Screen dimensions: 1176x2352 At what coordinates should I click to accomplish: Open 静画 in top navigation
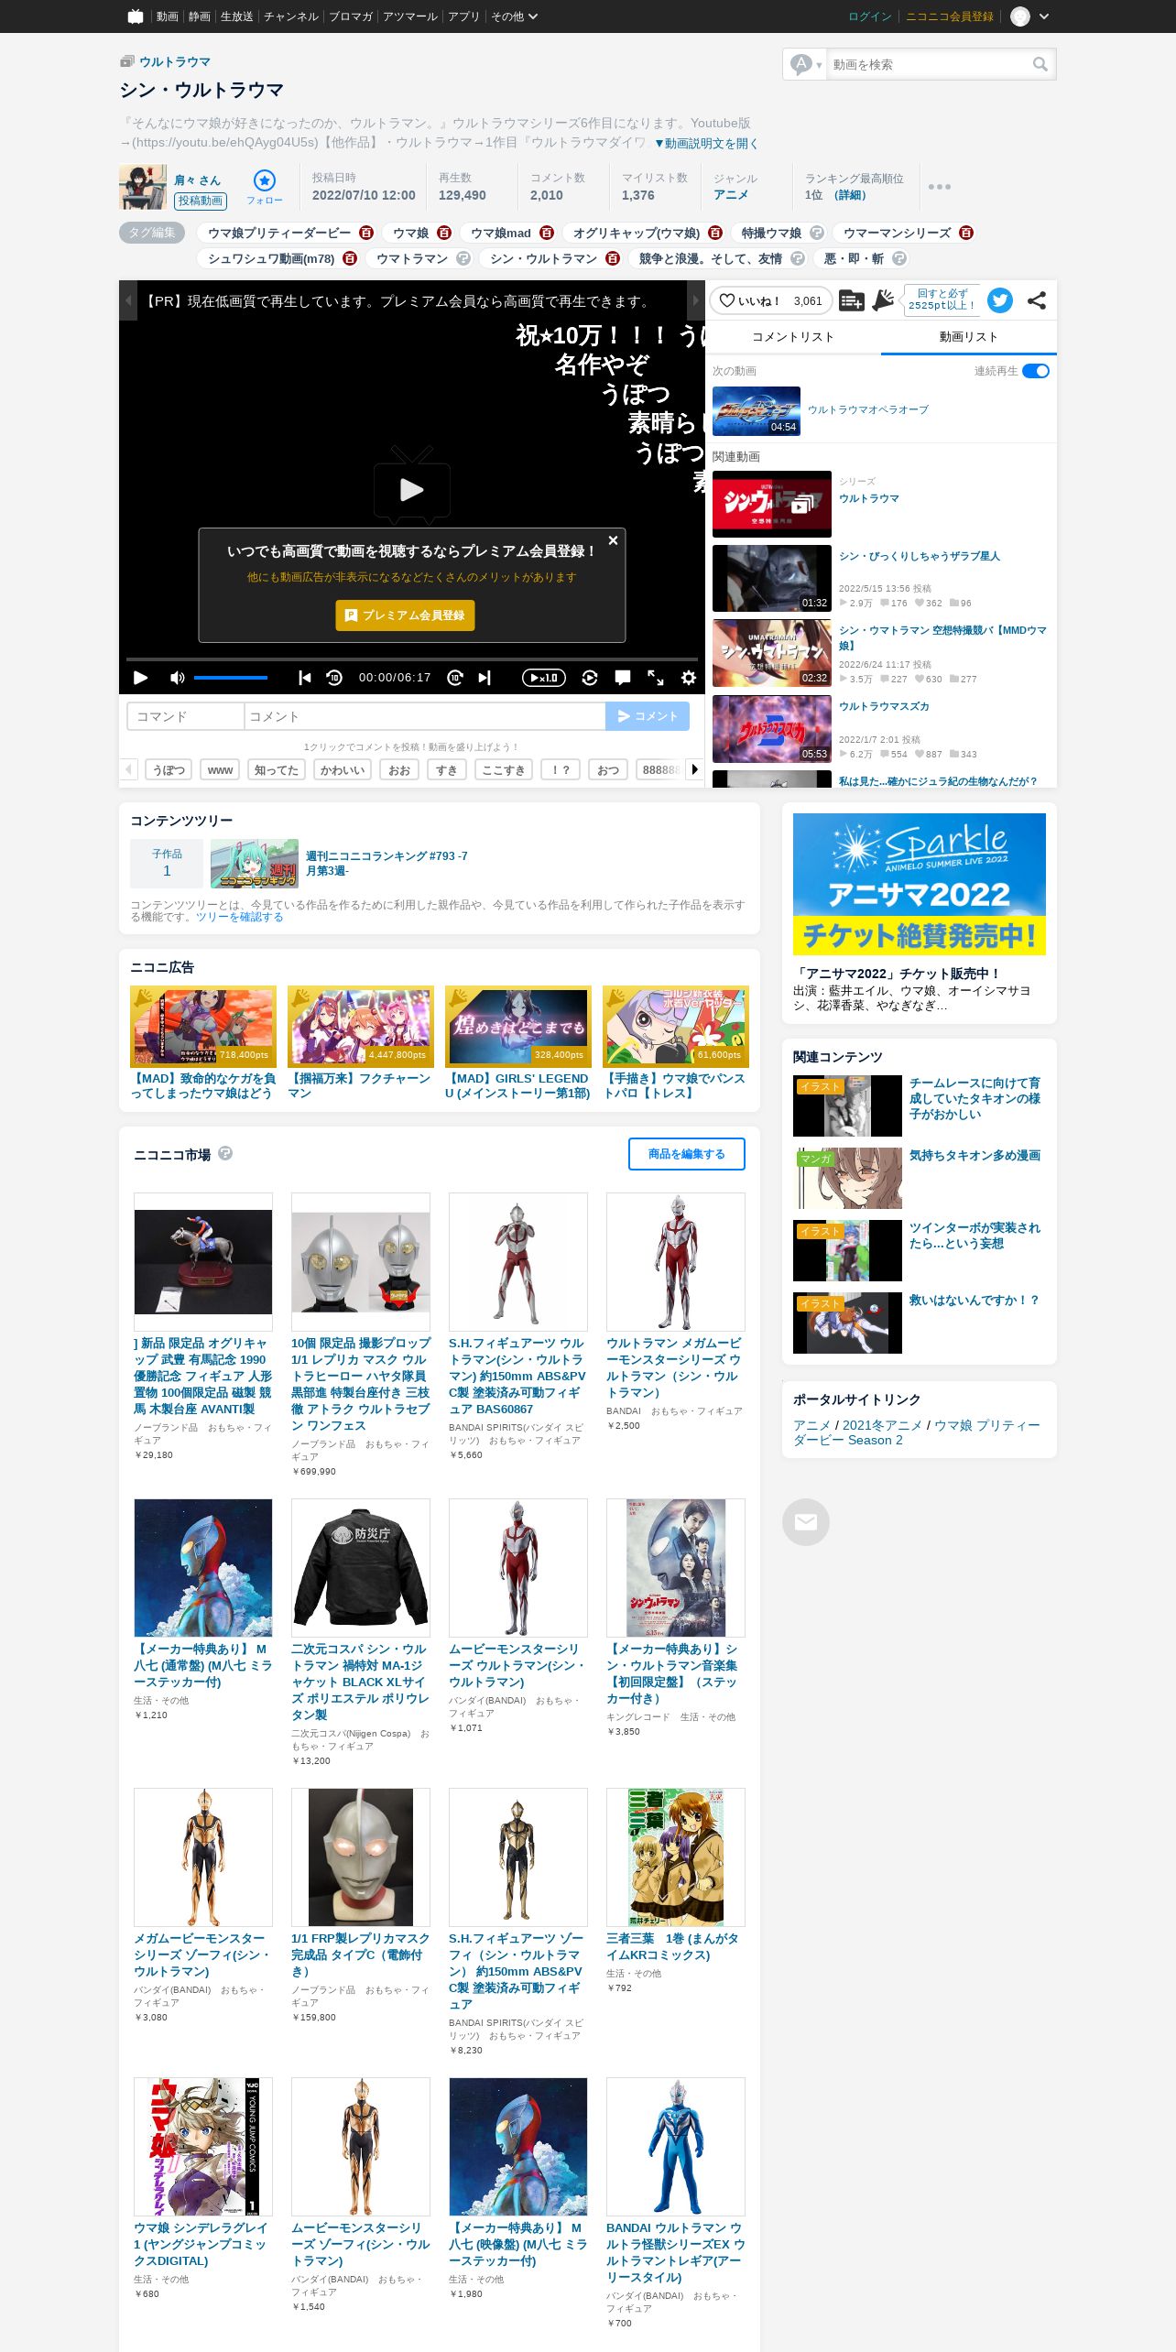(x=200, y=16)
